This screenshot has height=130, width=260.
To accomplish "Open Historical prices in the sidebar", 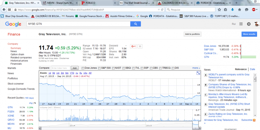I will pyautogui.click(x=19, y=61).
